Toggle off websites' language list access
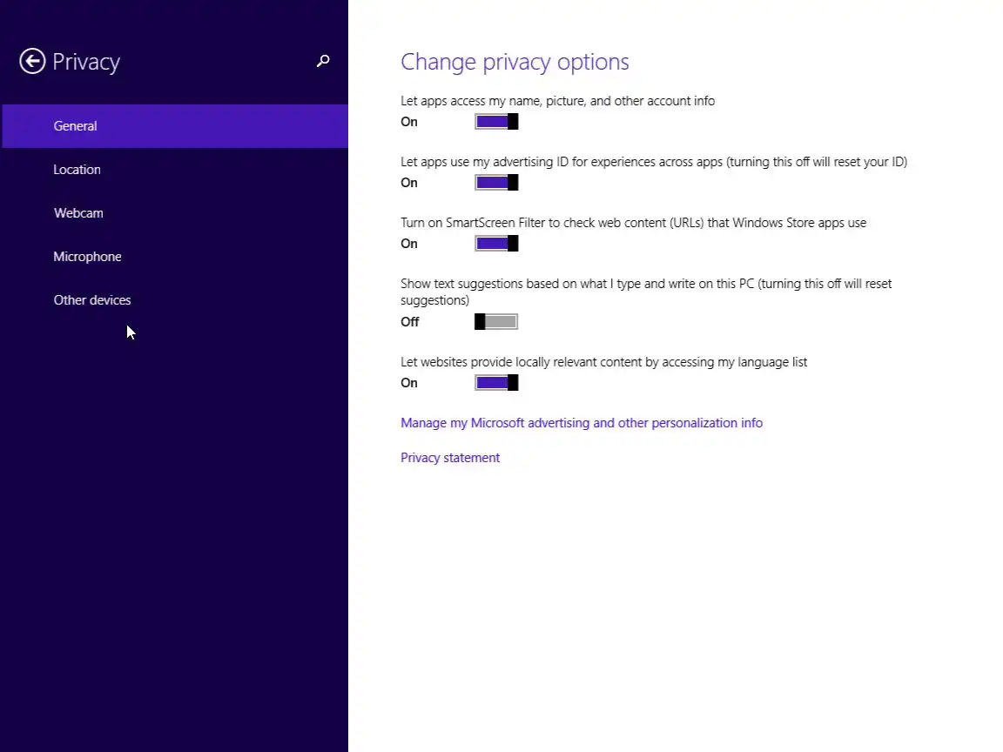 pyautogui.click(x=496, y=383)
